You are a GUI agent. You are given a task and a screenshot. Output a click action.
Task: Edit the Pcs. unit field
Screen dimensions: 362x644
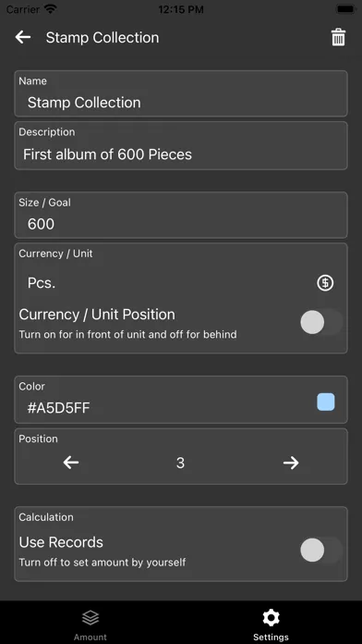tap(164, 283)
